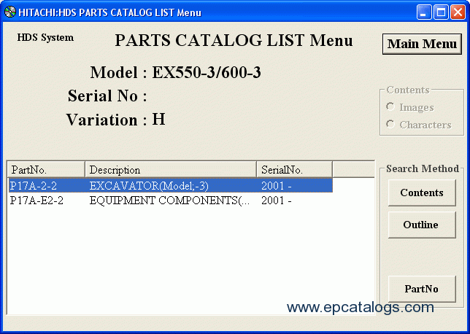
Task: Search by PartNo button
Action: click(422, 289)
